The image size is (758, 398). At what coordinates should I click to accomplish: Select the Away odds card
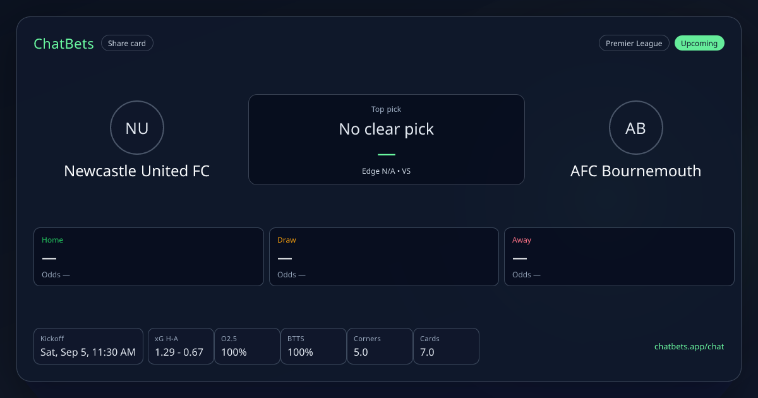619,256
